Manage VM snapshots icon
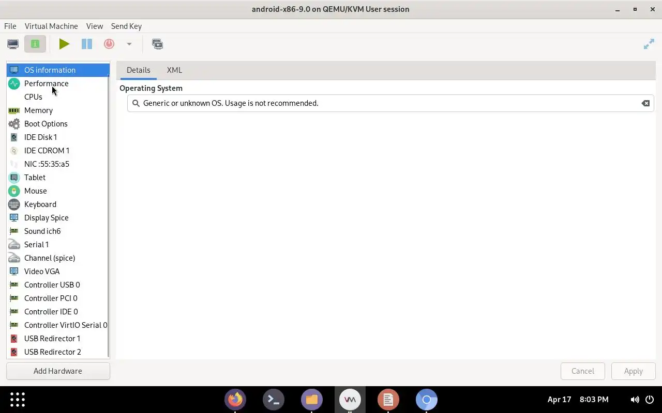 157,44
